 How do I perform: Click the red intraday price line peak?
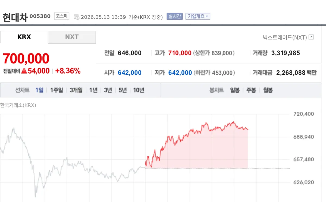pos(234,122)
